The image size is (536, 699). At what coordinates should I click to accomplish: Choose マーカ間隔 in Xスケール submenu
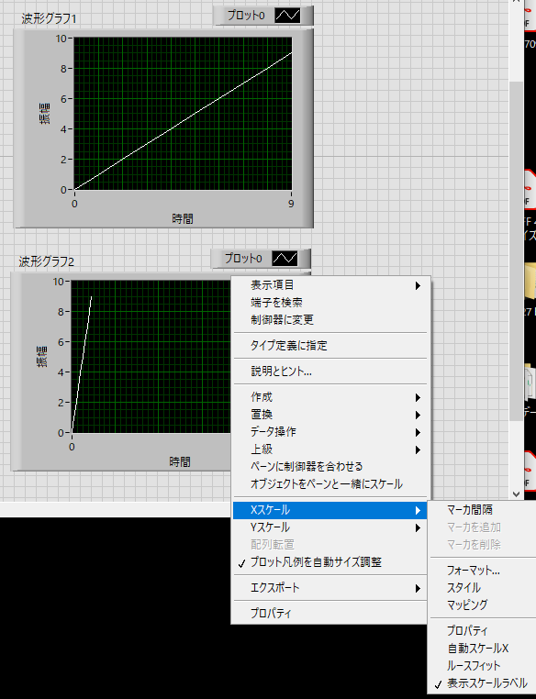tap(483, 509)
